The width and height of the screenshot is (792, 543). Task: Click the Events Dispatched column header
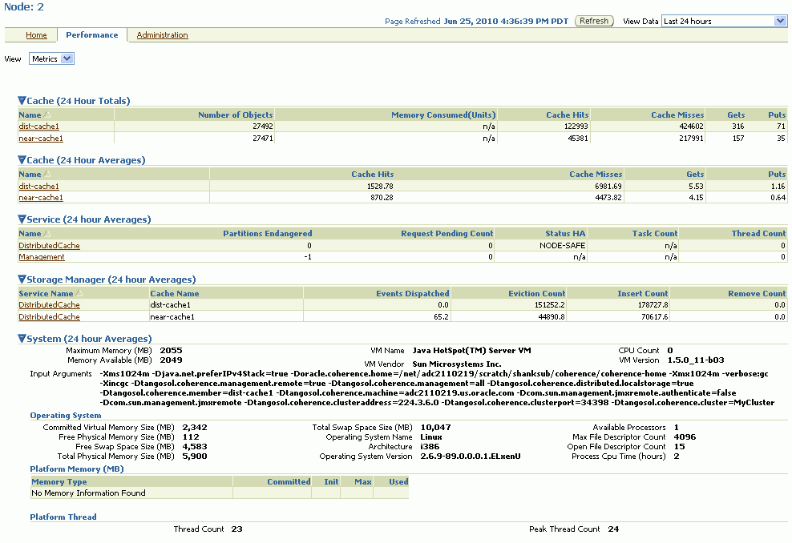[x=413, y=293]
